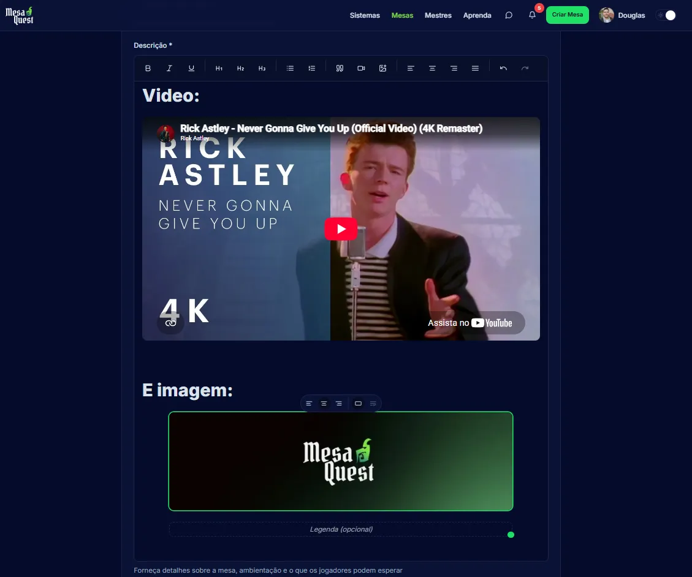This screenshot has width=692, height=577.
Task: Open the chat messages icon
Action: (x=508, y=15)
